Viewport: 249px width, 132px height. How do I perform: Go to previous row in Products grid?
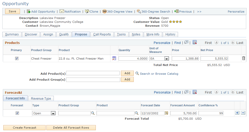click(216, 42)
